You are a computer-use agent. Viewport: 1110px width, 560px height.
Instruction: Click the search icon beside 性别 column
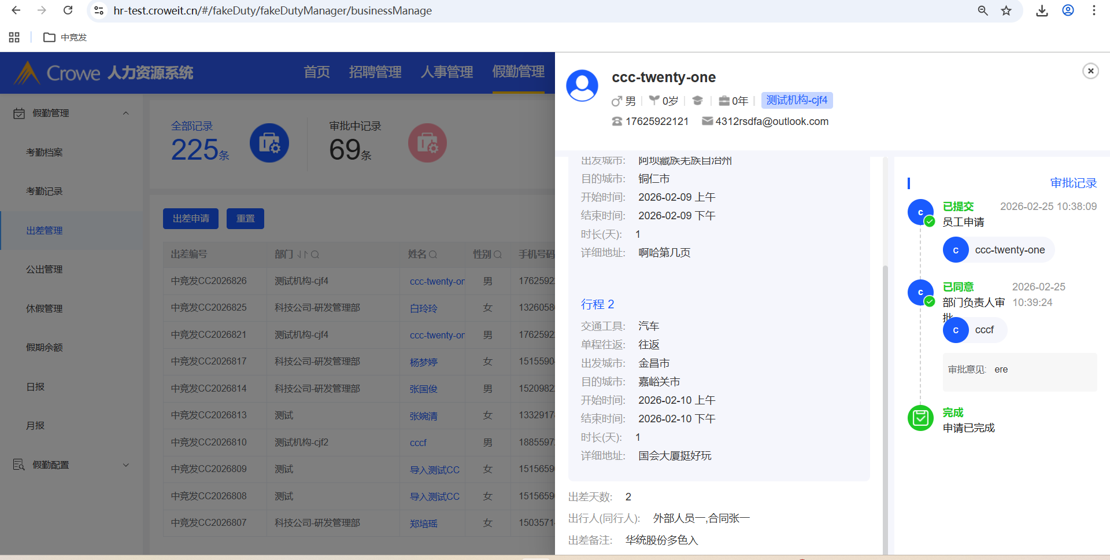point(498,255)
